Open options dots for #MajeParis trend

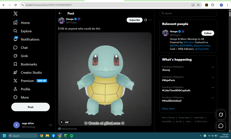pos(213,77)
